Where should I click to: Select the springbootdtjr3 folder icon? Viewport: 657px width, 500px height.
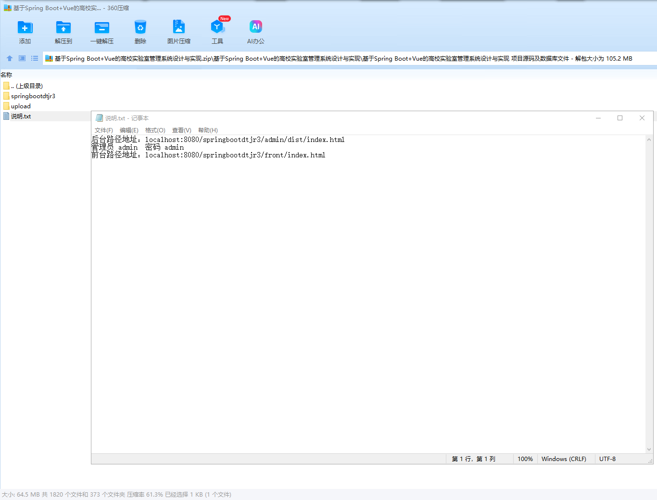(6, 96)
